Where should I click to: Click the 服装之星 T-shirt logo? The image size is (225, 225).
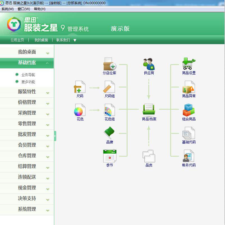(x=14, y=24)
